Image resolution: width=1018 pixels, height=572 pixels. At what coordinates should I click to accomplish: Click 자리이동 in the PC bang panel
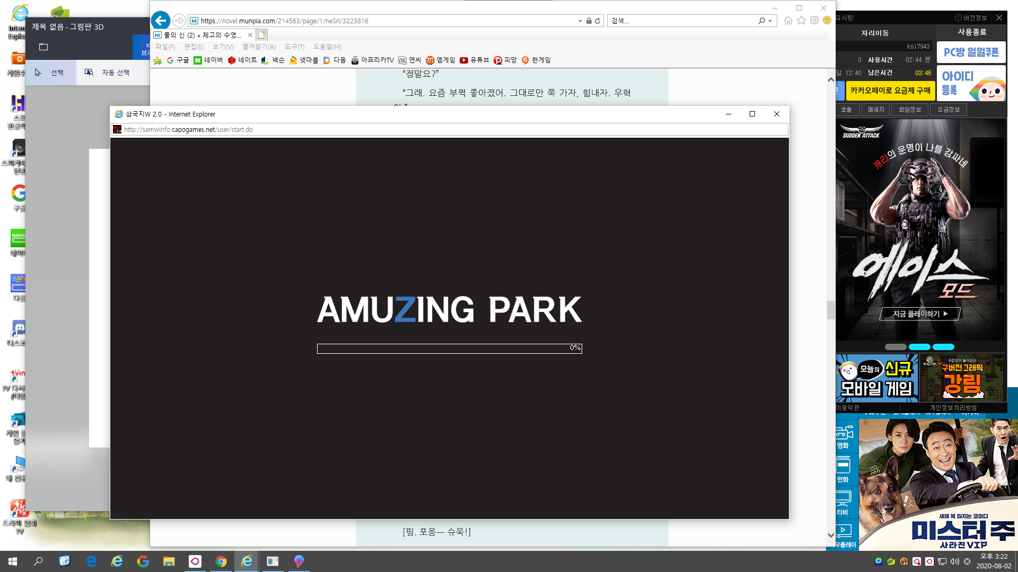click(875, 33)
